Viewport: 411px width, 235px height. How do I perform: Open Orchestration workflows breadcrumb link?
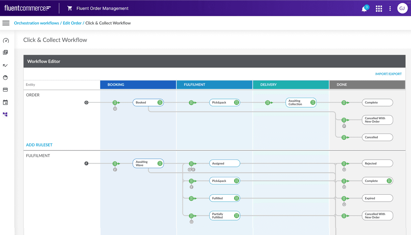point(37,23)
